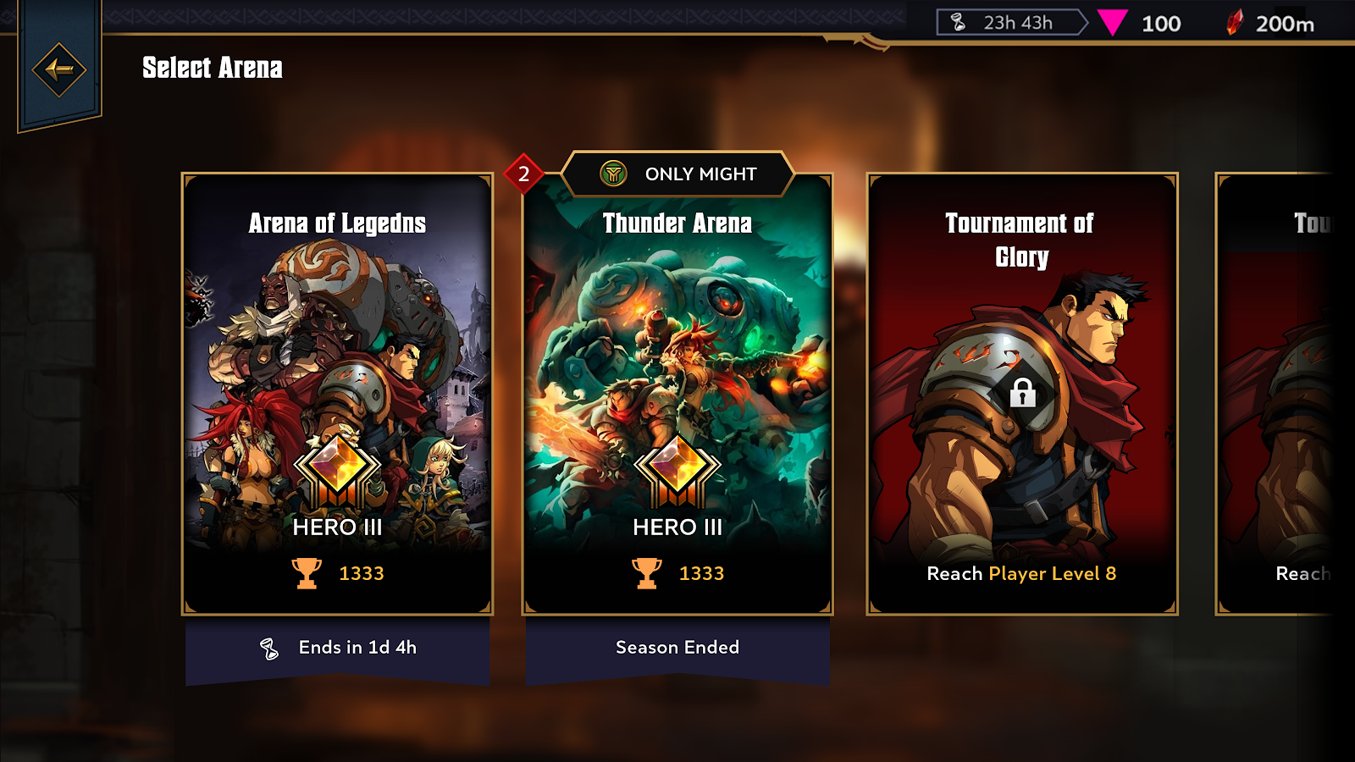The height and width of the screenshot is (762, 1355).
Task: Click the trophy icon on Arena of Legends
Action: (307, 573)
